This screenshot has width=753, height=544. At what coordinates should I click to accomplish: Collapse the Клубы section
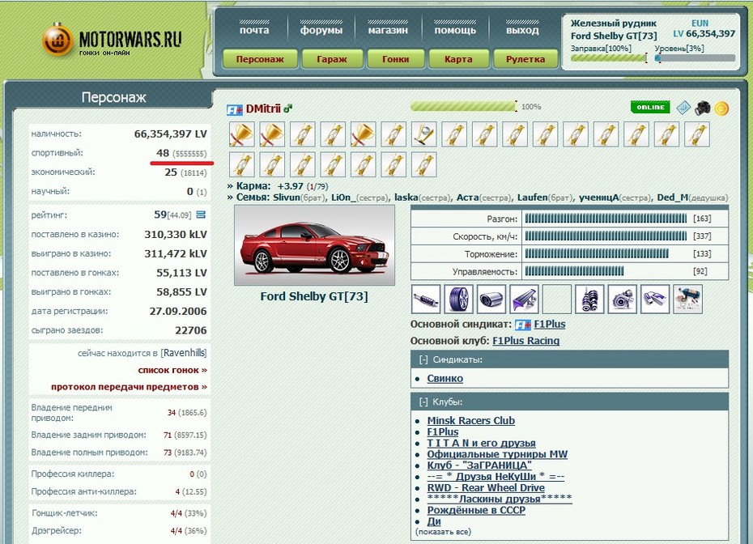pos(423,402)
